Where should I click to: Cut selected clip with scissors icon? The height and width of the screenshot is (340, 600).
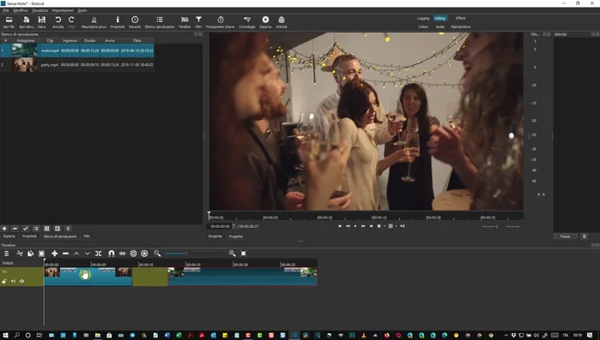(20, 254)
